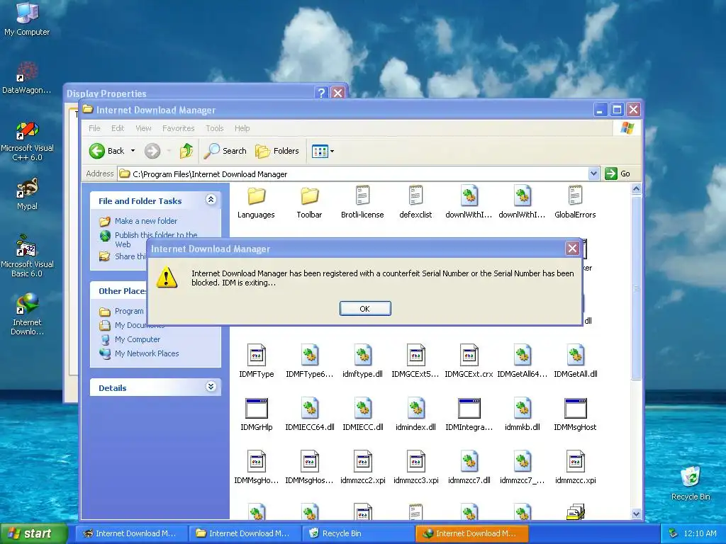Click Publish this folder to the Web
Viewport: 726px width, 544px height.
[156, 239]
